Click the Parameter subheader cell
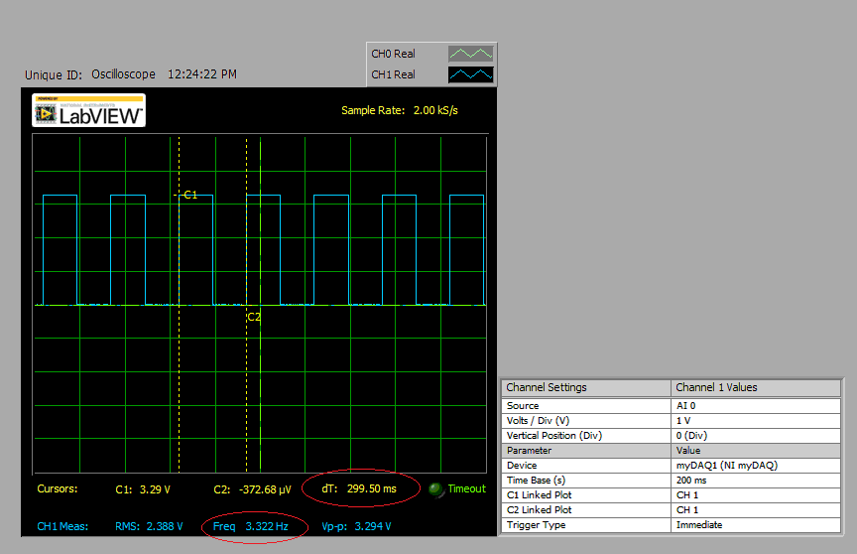This screenshot has height=554, width=857. click(586, 451)
